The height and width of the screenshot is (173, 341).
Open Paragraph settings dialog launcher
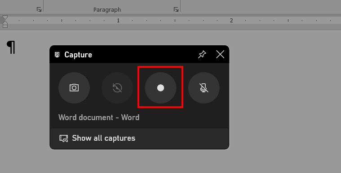tap(176, 9)
